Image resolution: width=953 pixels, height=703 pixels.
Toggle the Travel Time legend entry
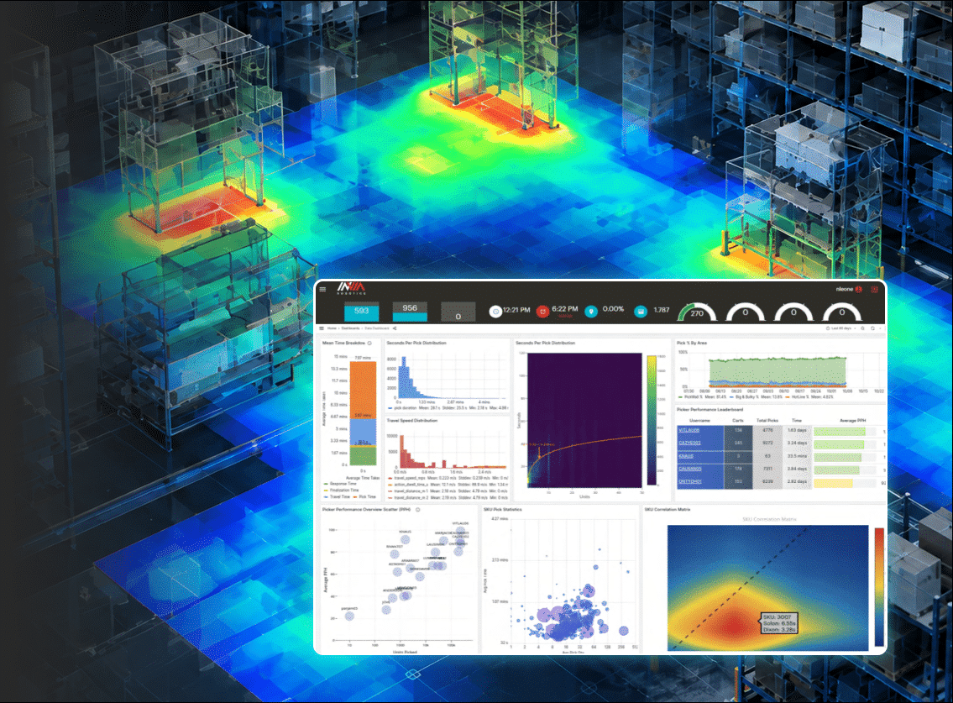click(337, 497)
